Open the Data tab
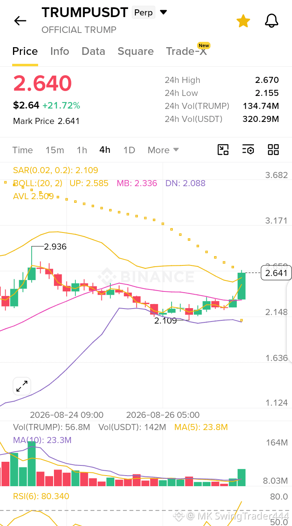This screenshot has width=292, height=526. pos(93,51)
